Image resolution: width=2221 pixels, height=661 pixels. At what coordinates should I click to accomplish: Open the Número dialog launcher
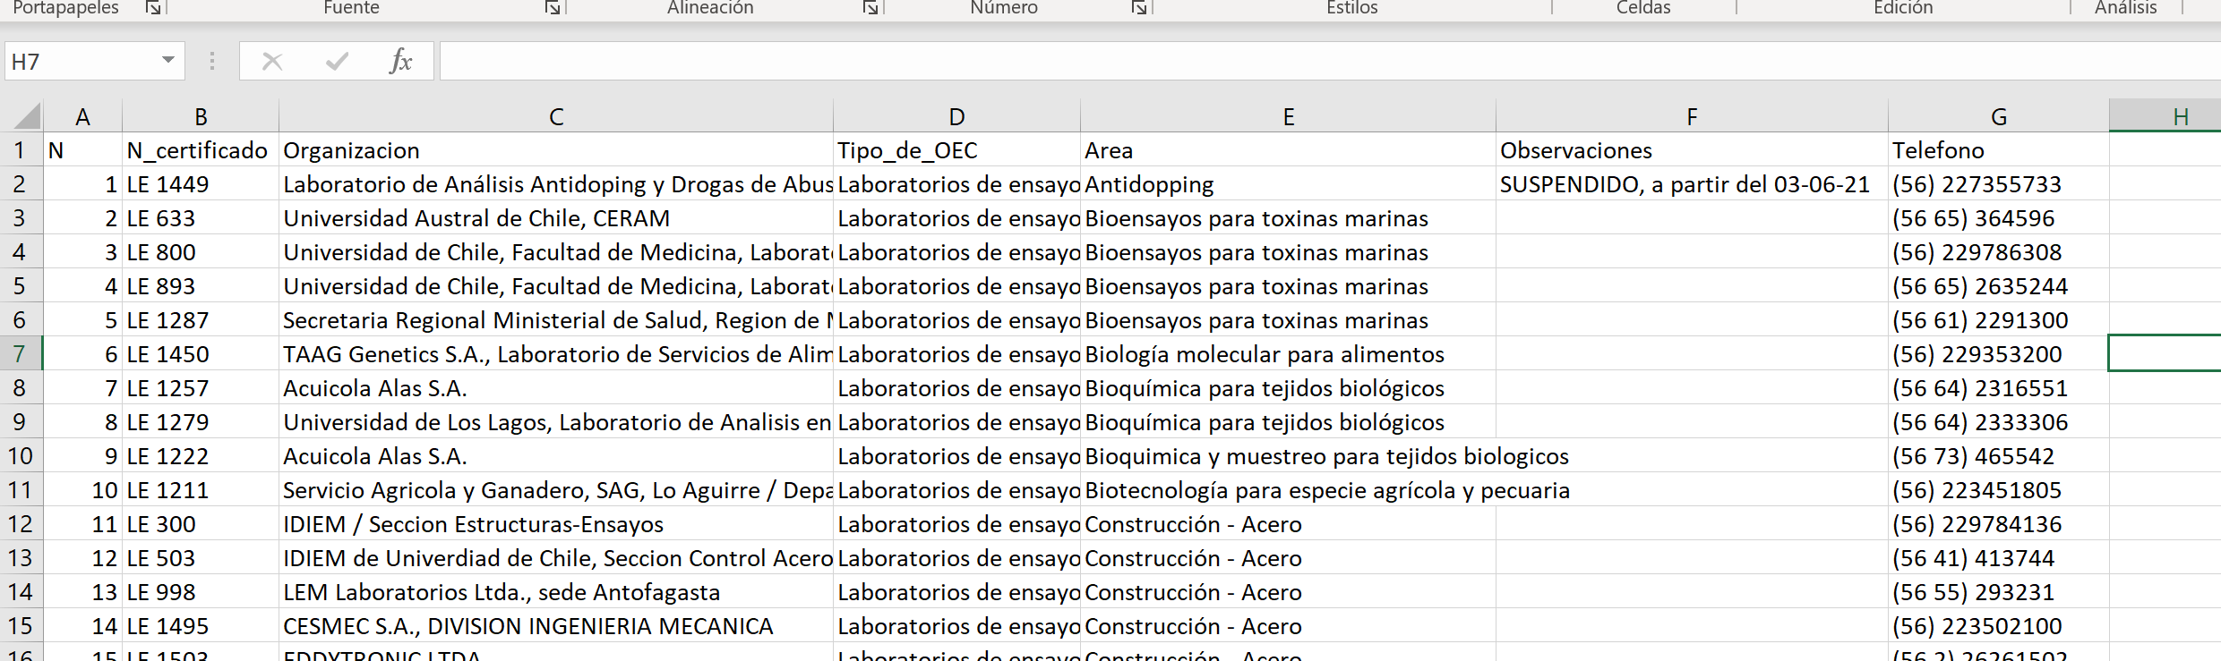(1138, 8)
